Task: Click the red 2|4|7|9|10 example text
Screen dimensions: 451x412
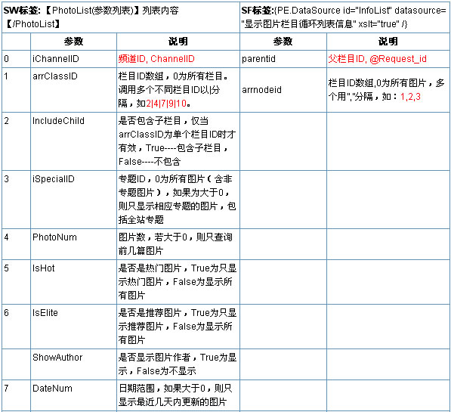Action: (166, 104)
